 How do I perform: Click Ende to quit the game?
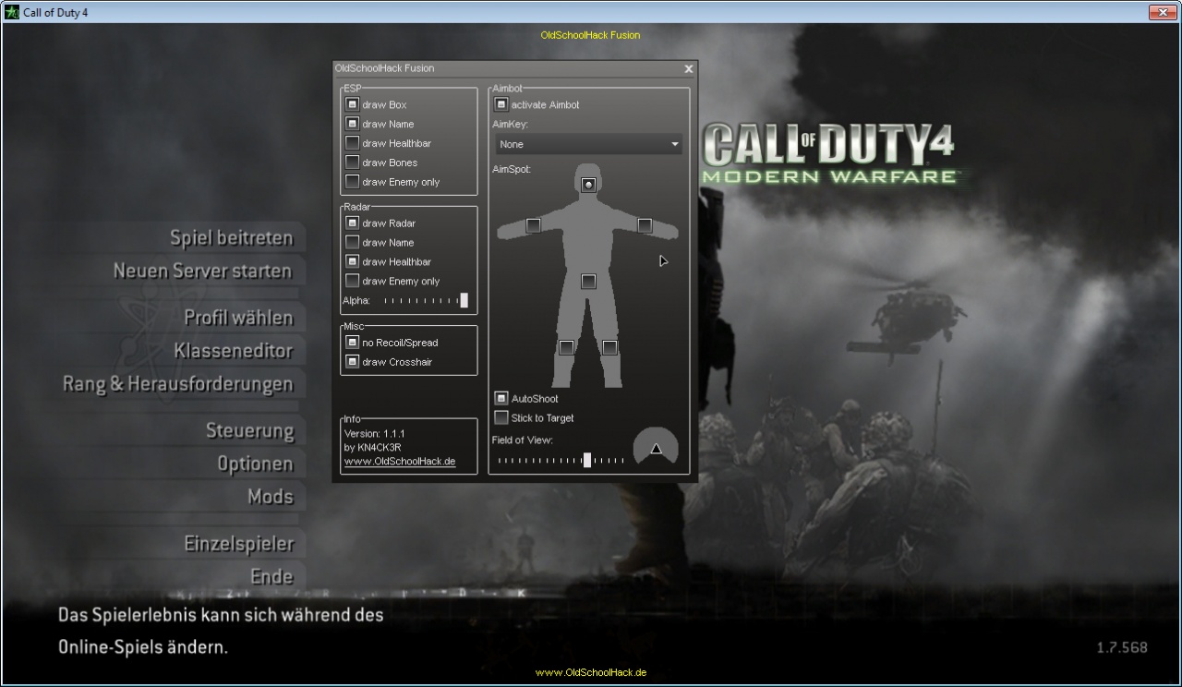pyautogui.click(x=272, y=577)
